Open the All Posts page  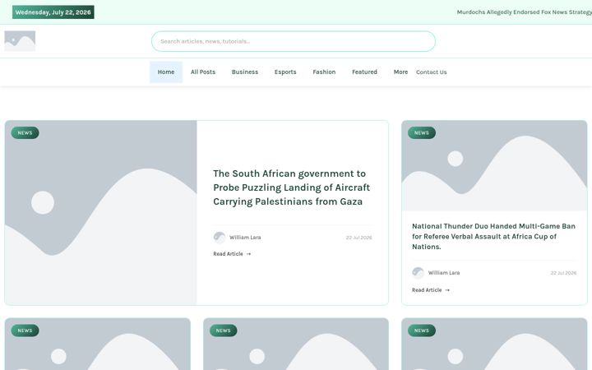click(203, 72)
